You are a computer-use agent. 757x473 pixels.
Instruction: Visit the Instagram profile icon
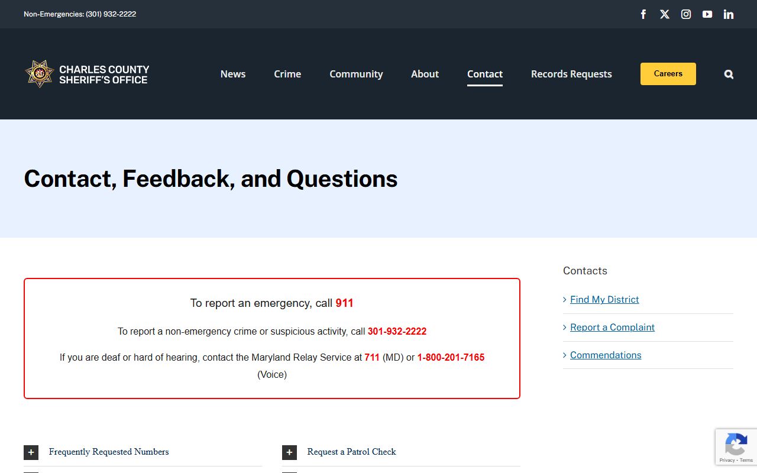[686, 14]
